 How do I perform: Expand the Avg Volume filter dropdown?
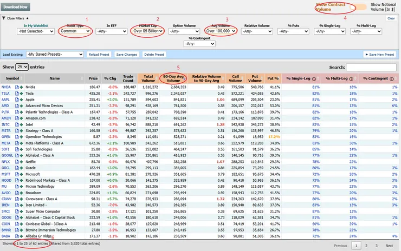221,31
